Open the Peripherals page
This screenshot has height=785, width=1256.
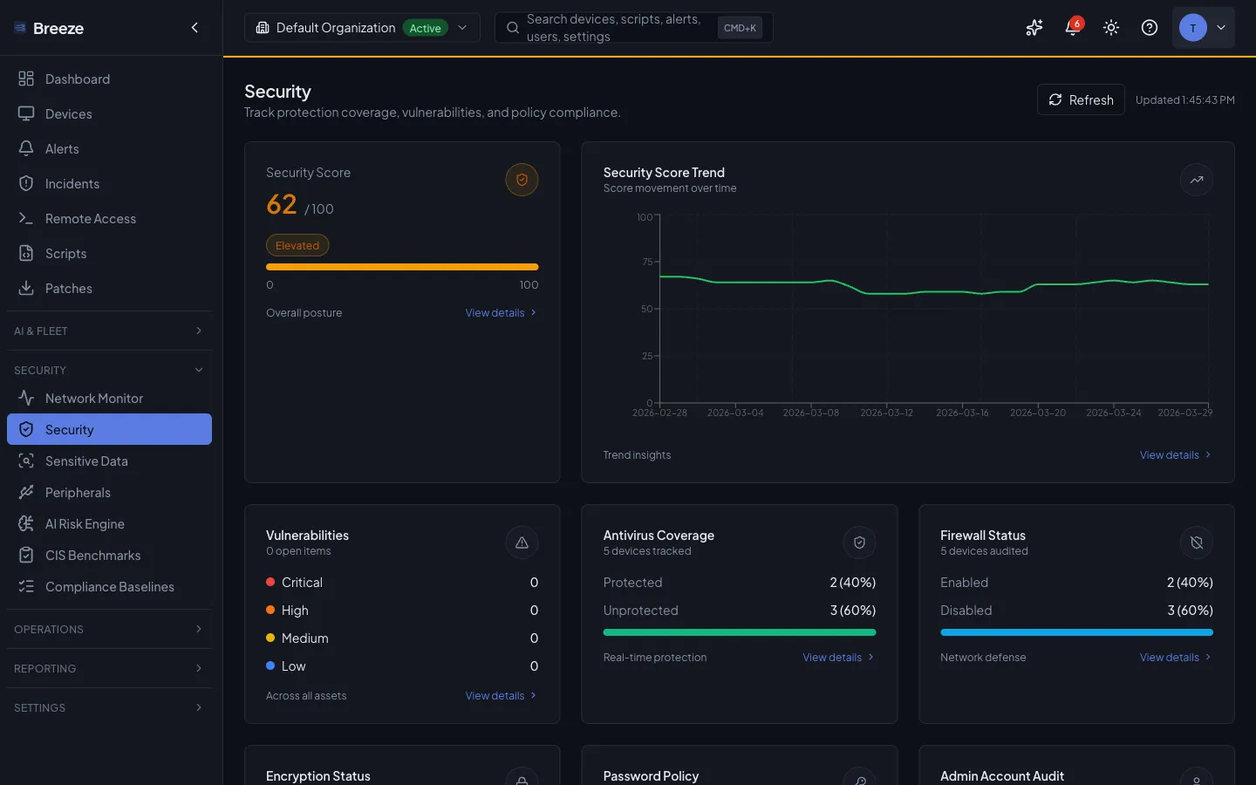[x=78, y=492]
